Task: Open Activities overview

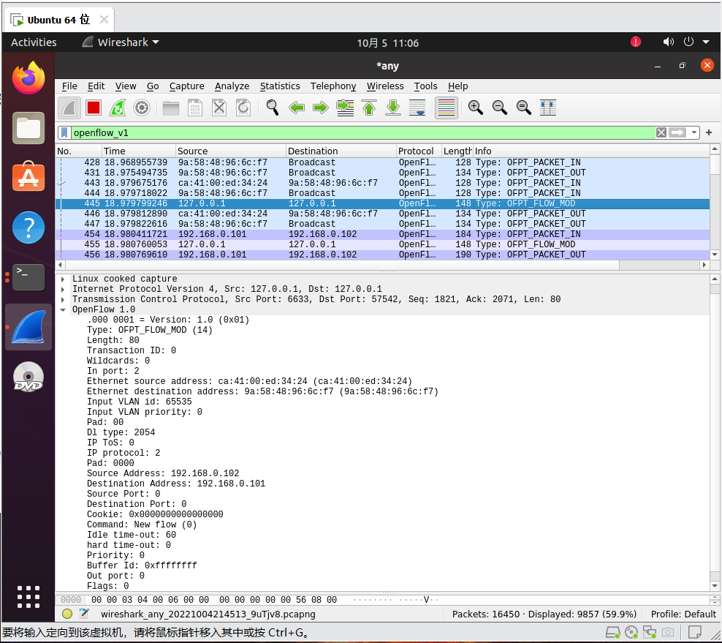Action: [x=34, y=42]
